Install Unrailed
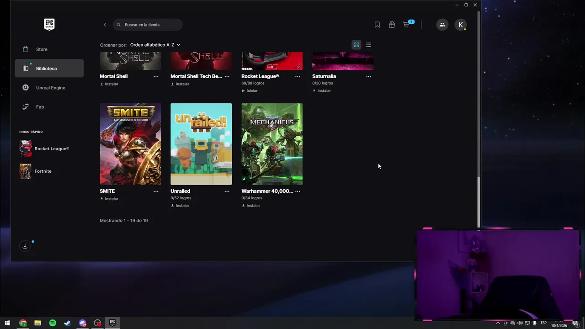 180,206
